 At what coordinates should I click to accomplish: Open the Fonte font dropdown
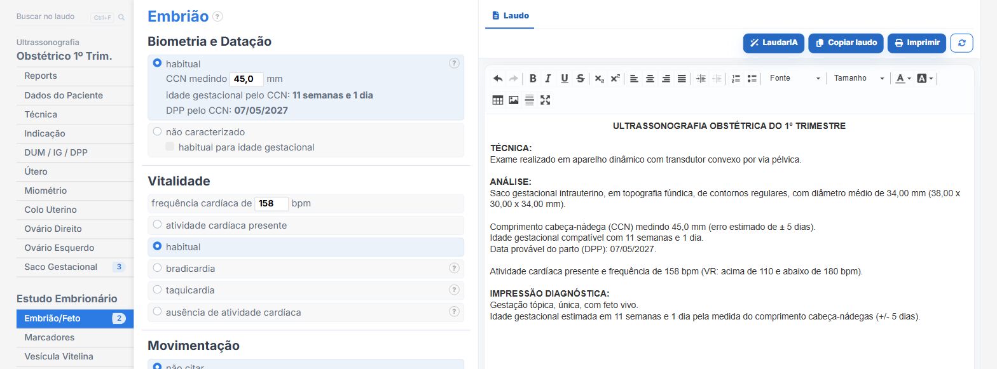coord(795,79)
